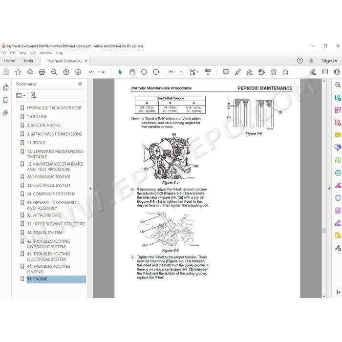Open the 34. TRAVEL SYSTEM bookmark
Image resolution: width=342 pixels, height=342 pixels.
pos(44,233)
